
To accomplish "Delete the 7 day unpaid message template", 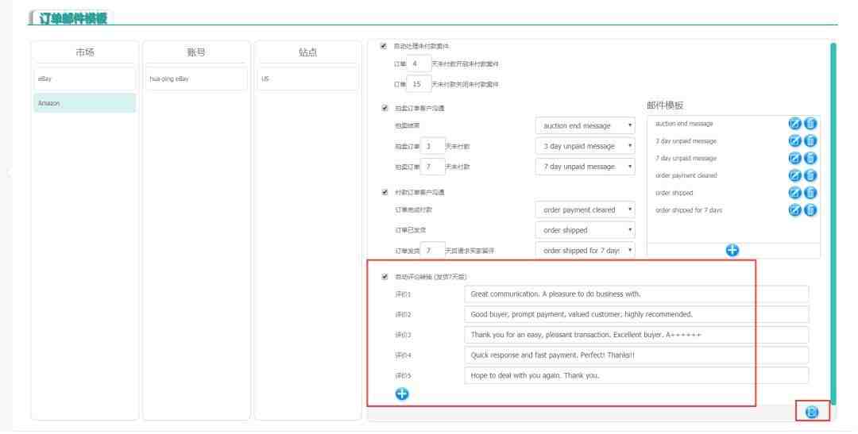I will pos(810,158).
